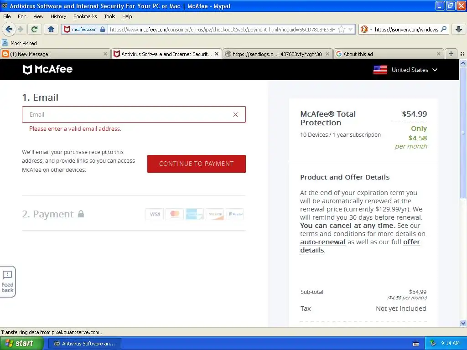Clear the Email field with X icon
Viewport: 467px width, 350px height.
click(236, 114)
